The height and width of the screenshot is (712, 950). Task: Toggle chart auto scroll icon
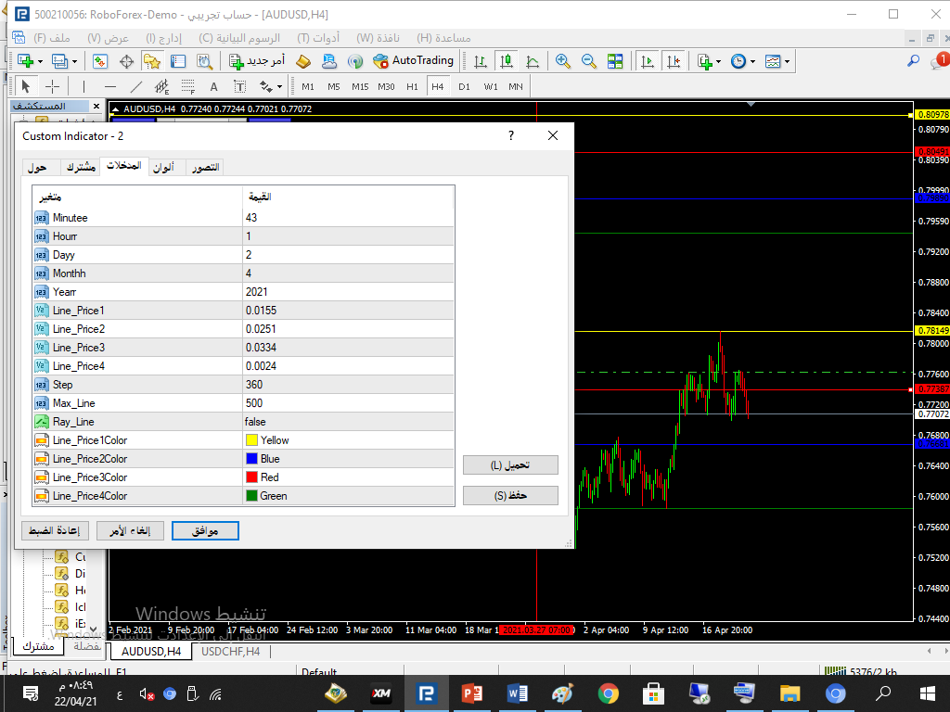coord(648,61)
